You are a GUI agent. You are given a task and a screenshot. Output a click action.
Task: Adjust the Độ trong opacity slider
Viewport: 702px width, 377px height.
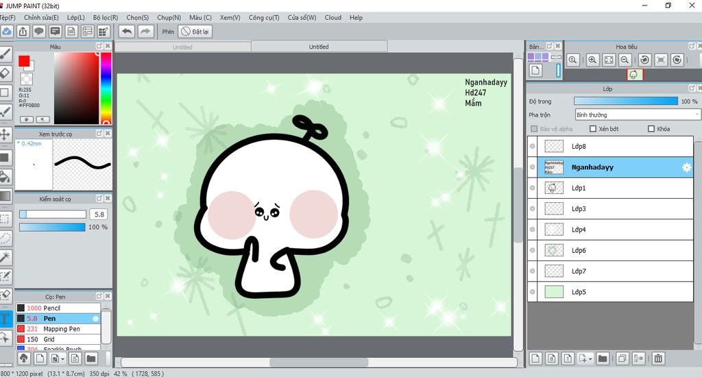coord(625,101)
